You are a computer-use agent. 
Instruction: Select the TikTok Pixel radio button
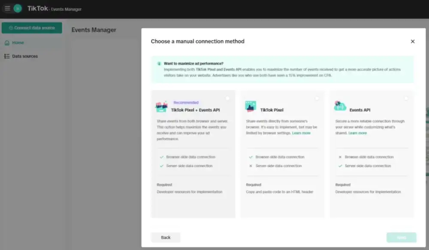point(317,98)
